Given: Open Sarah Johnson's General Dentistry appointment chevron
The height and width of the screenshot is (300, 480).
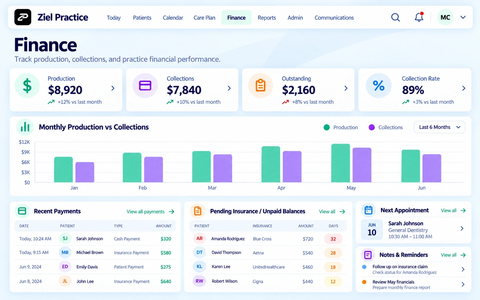Looking at the screenshot, I should 462,228.
